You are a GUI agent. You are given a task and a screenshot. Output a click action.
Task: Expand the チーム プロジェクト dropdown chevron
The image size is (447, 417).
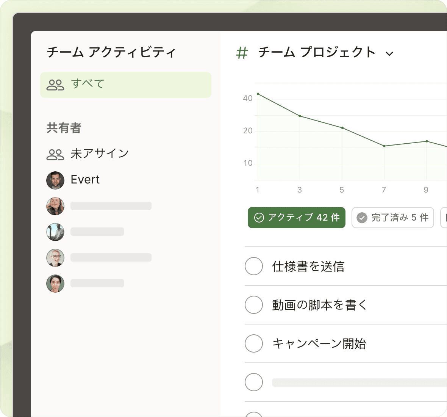389,53
